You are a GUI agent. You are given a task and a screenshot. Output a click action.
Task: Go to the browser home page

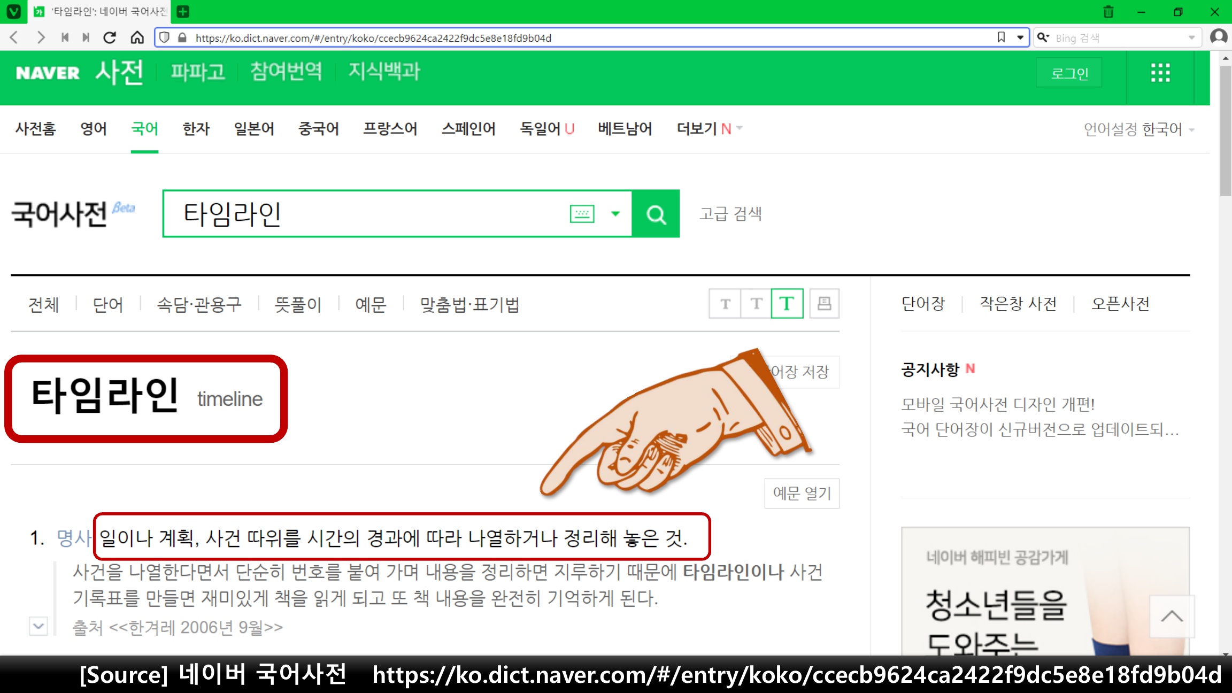pyautogui.click(x=137, y=37)
